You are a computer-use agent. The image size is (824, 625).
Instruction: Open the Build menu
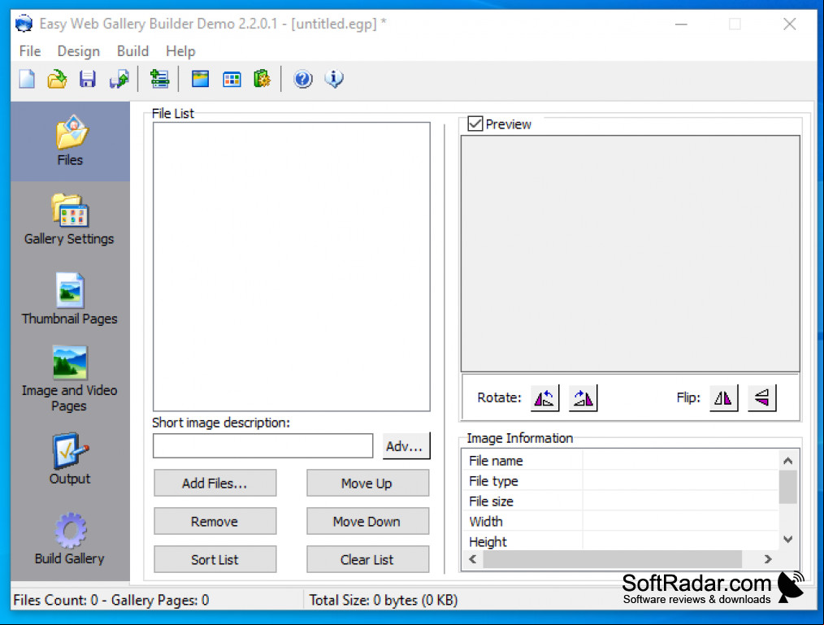[133, 51]
